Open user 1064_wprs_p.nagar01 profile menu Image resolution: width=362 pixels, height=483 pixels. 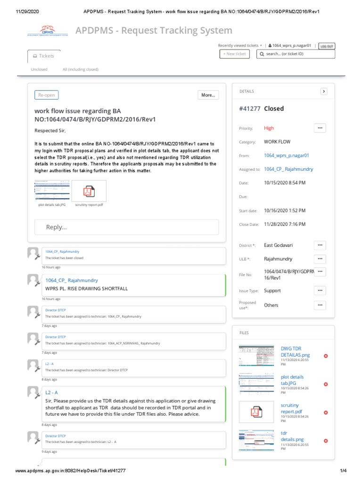click(x=290, y=46)
